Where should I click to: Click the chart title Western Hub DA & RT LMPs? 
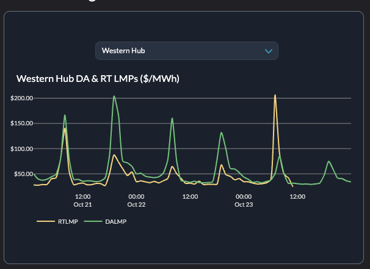tap(98, 79)
